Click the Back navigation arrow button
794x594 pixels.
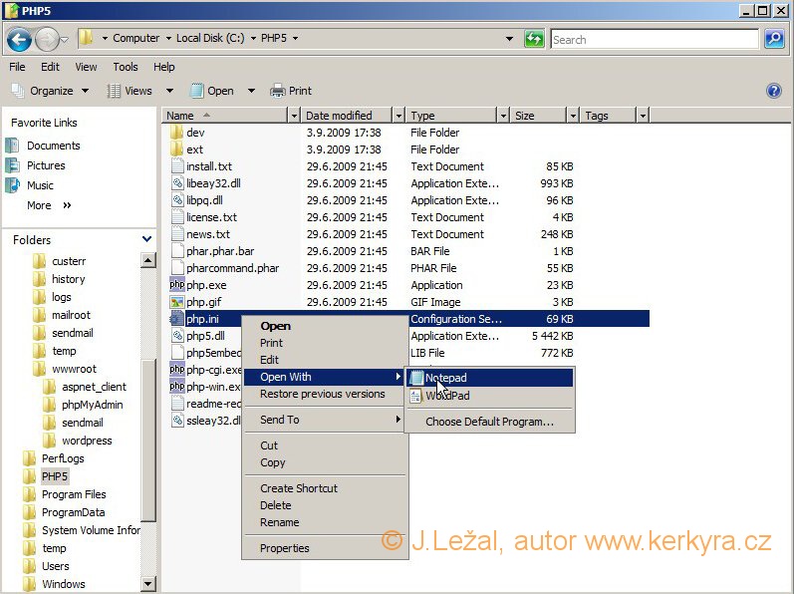click(19, 40)
